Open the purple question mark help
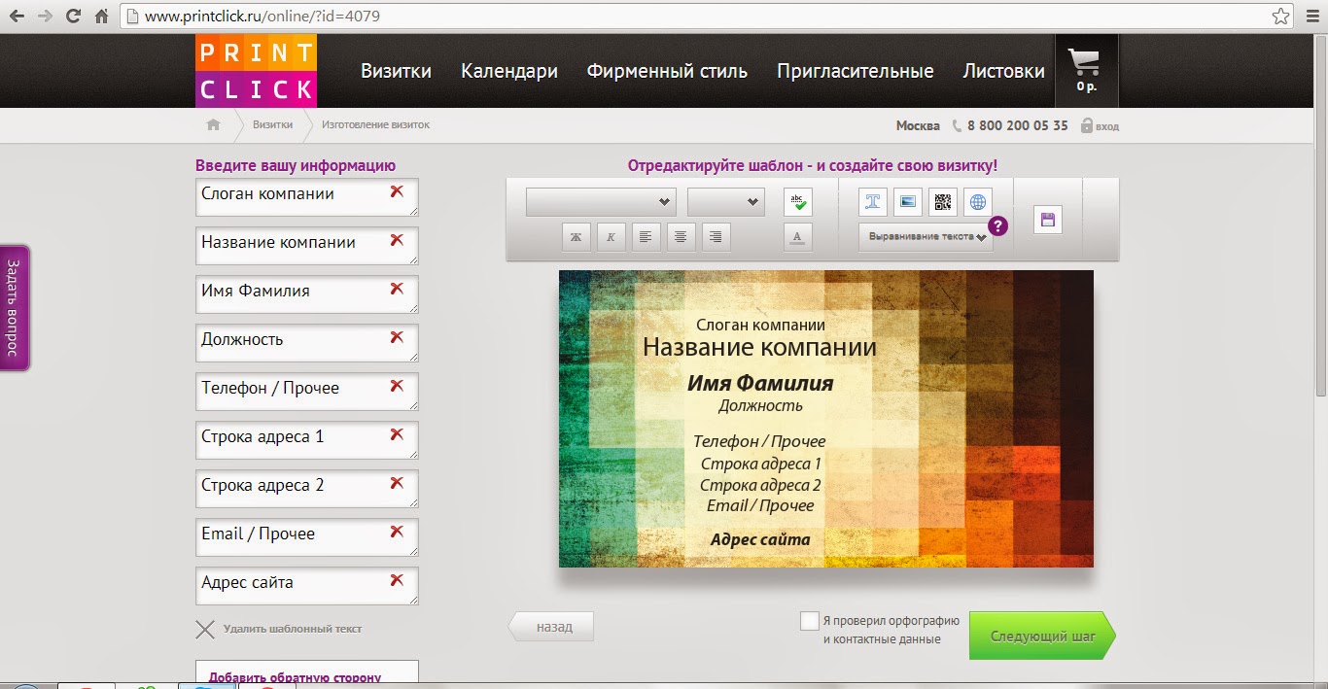The width and height of the screenshot is (1328, 689). [x=997, y=225]
